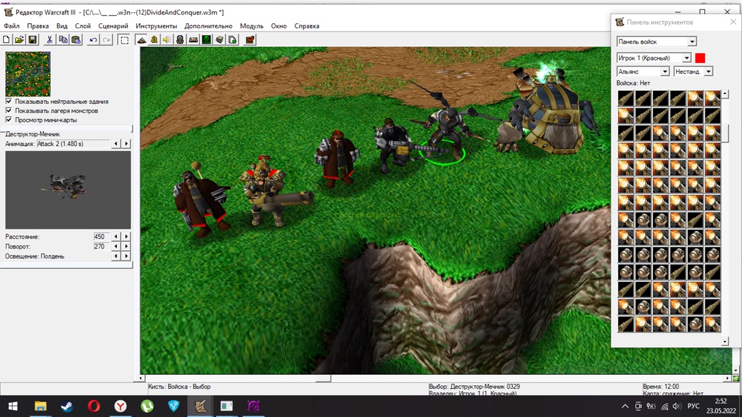Open the Инструменты menu
Viewport: 742px width, 417px height.
point(157,26)
